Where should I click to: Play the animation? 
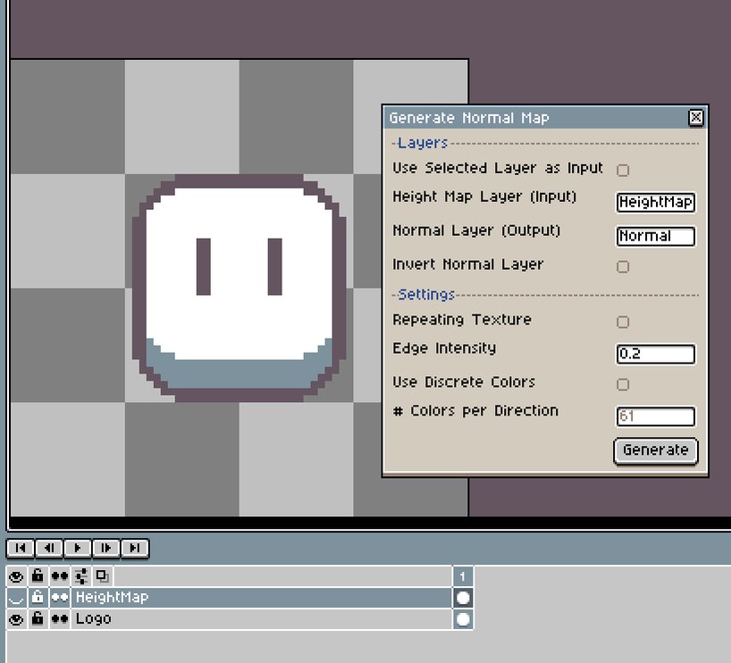[x=78, y=549]
